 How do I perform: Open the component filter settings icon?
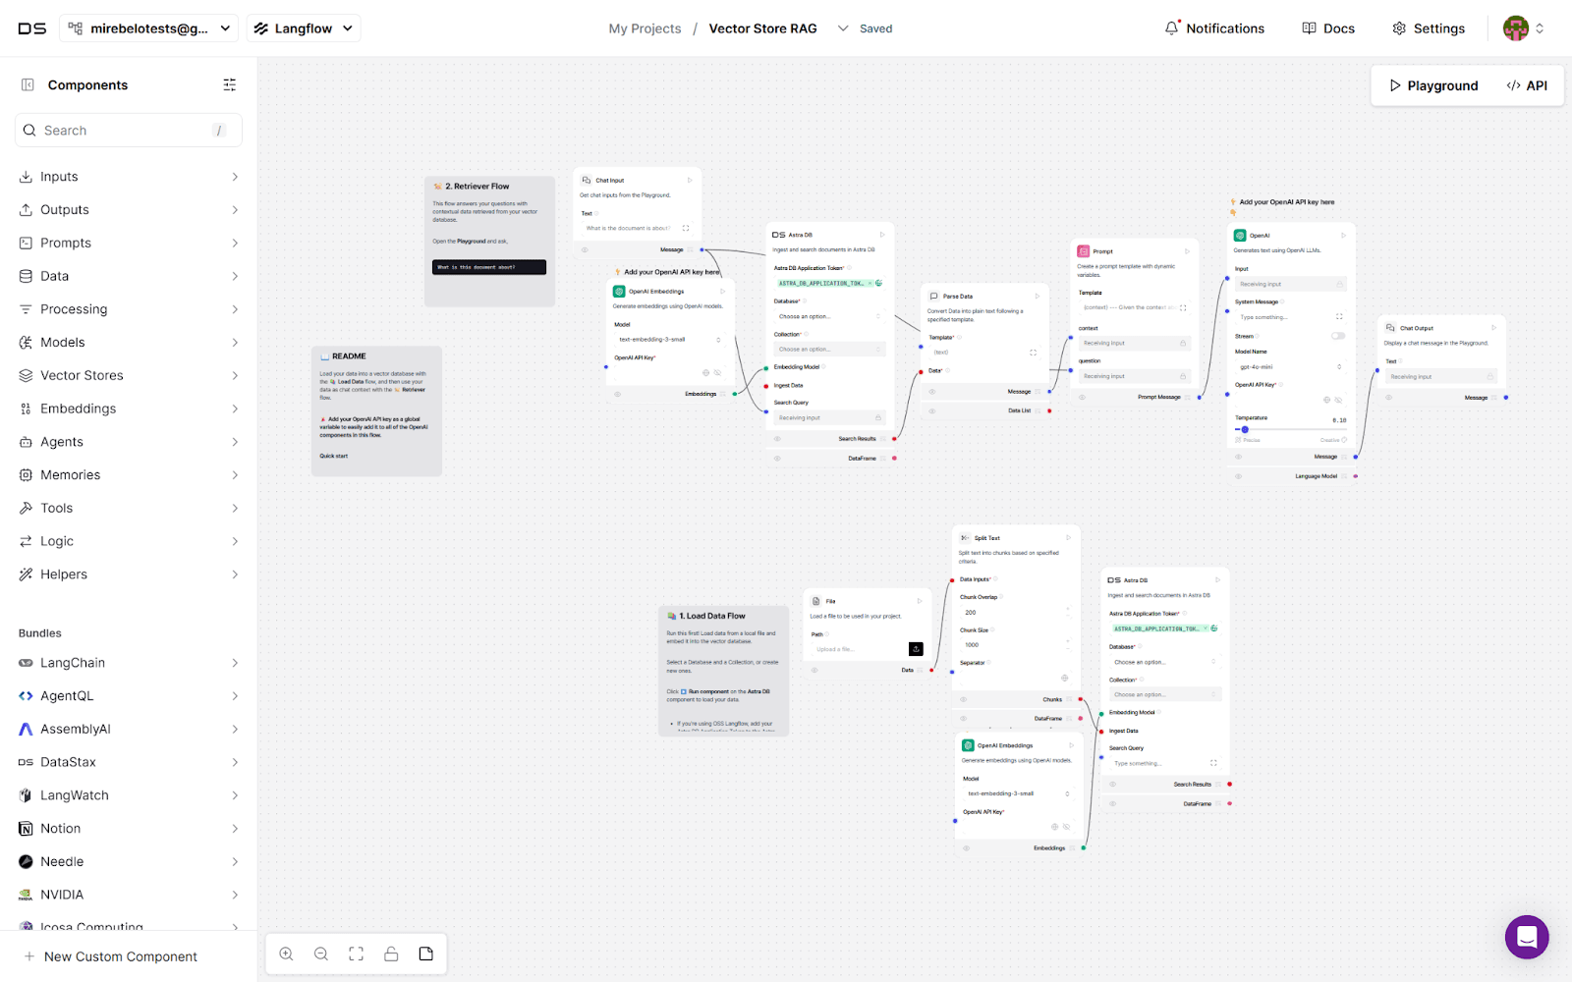230,85
